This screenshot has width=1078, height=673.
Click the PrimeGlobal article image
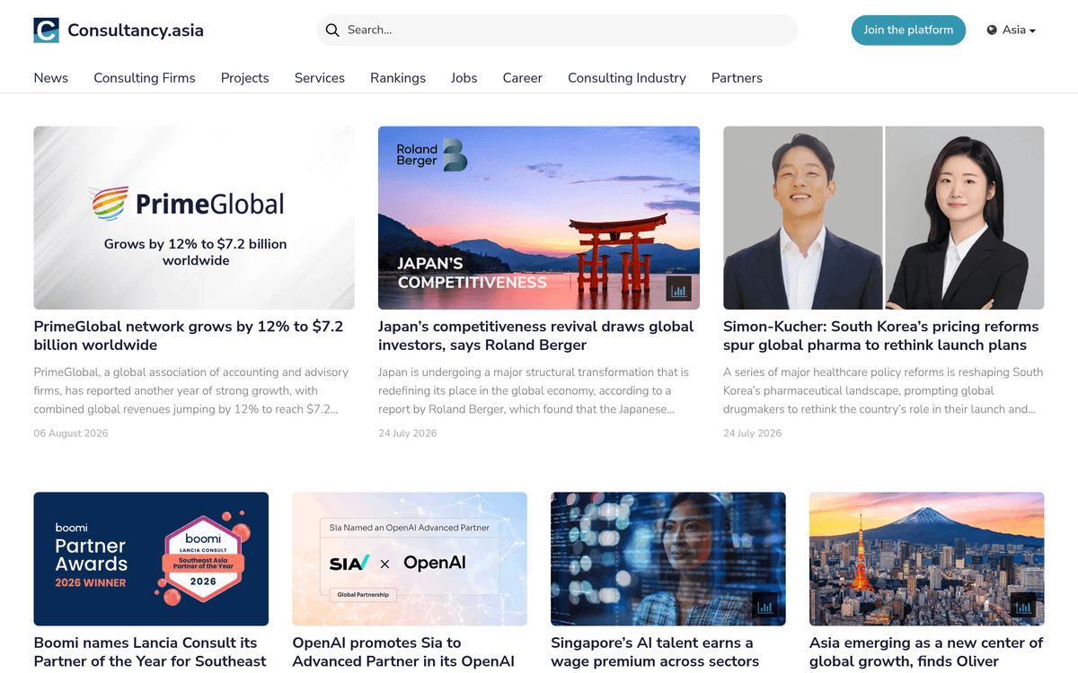pos(194,218)
